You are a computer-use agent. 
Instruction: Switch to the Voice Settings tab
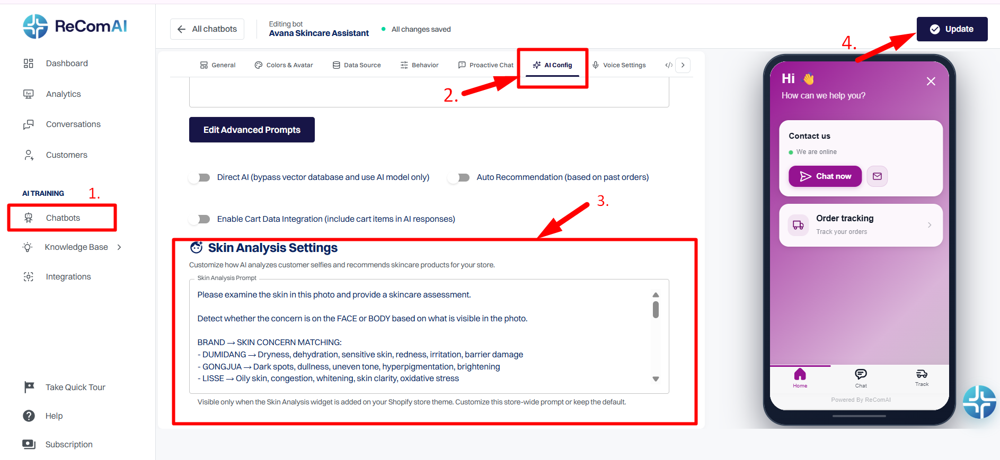(619, 65)
